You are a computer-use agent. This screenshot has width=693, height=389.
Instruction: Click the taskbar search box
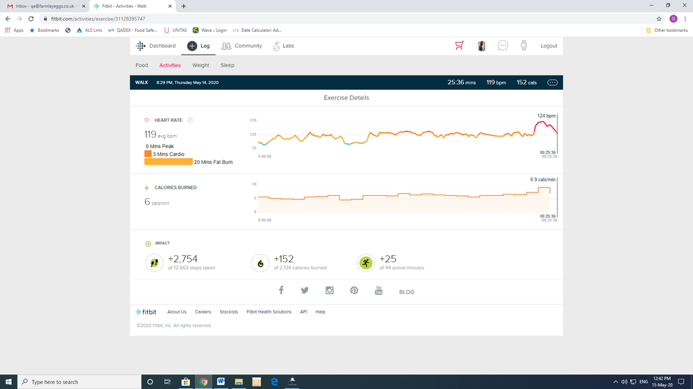tap(80, 382)
